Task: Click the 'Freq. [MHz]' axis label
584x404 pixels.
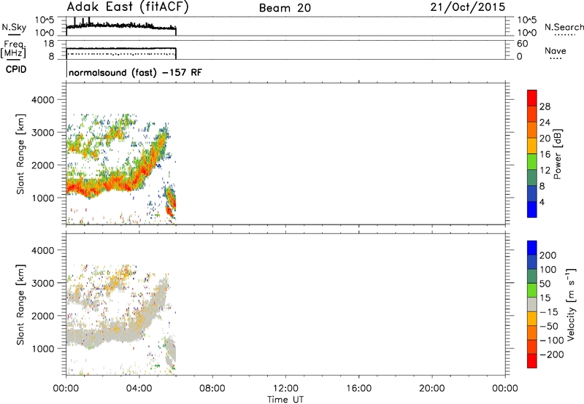Action: click(x=13, y=49)
